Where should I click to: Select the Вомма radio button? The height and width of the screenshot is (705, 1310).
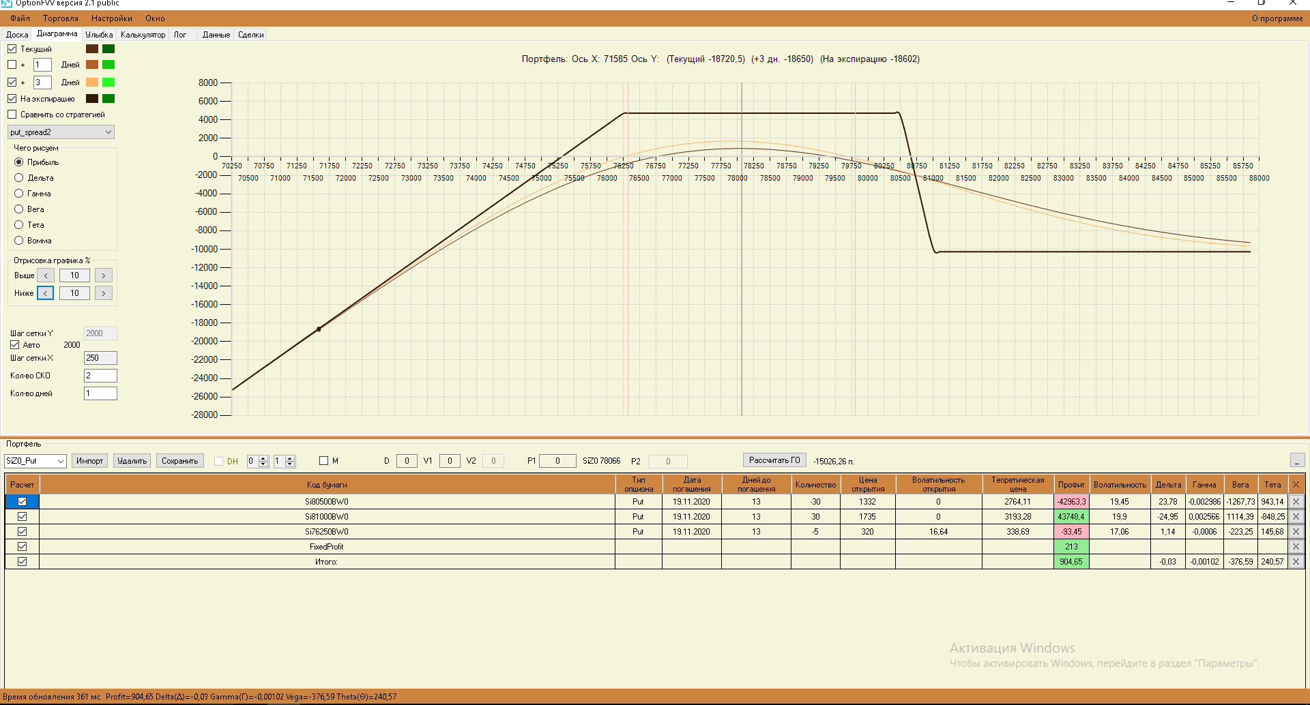tap(19, 241)
